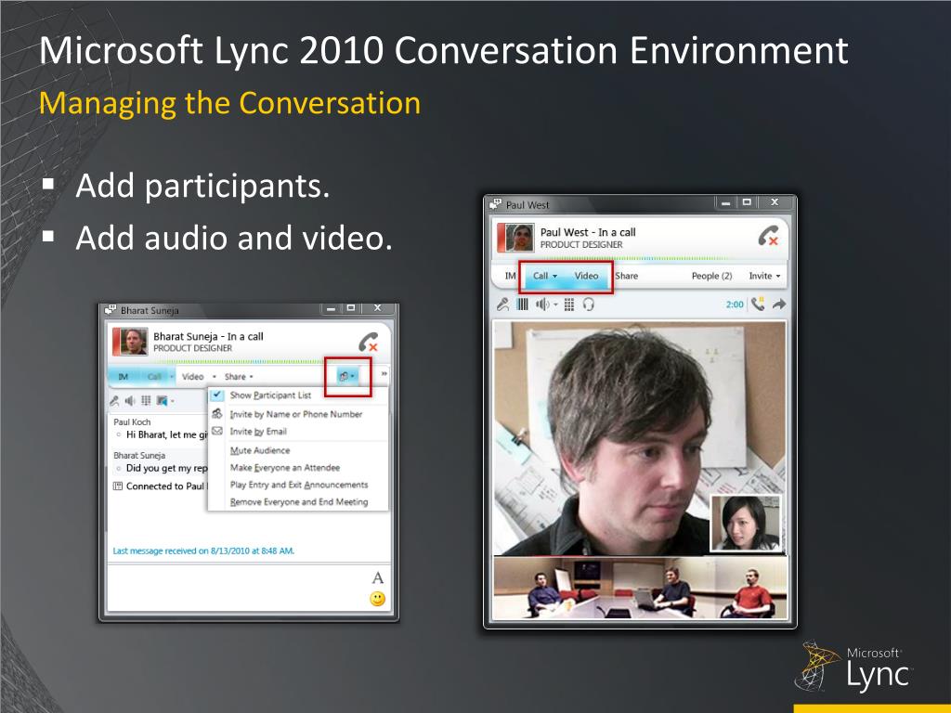Click the Video button in Bharat Suneja window
The height and width of the screenshot is (713, 951).
[x=193, y=377]
